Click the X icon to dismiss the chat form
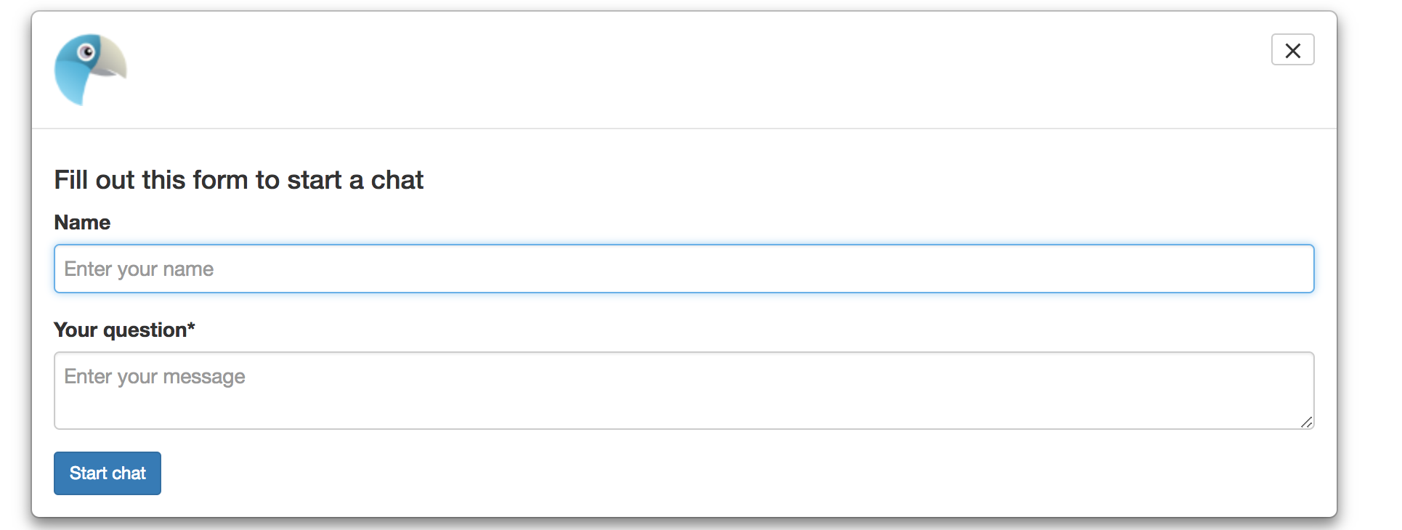Image resolution: width=1402 pixels, height=530 pixels. 1292,49
